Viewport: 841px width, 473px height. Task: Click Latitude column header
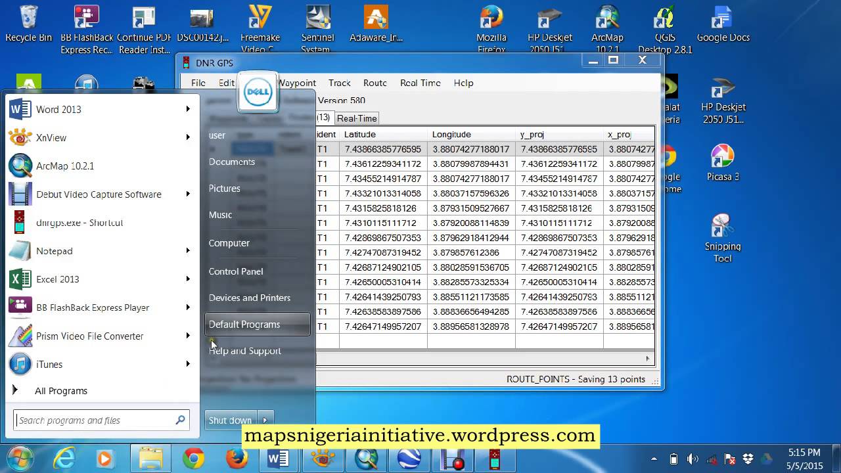click(x=383, y=134)
